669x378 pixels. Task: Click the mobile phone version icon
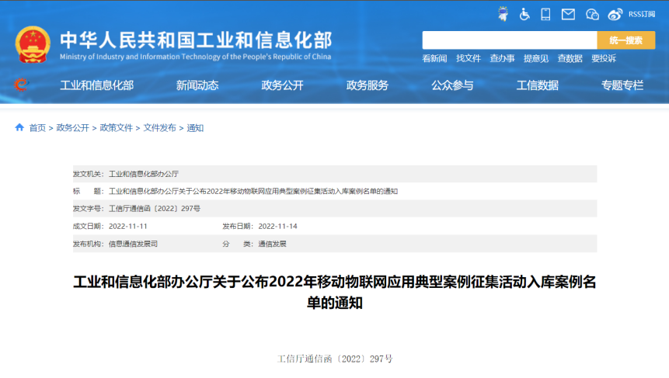tap(546, 14)
